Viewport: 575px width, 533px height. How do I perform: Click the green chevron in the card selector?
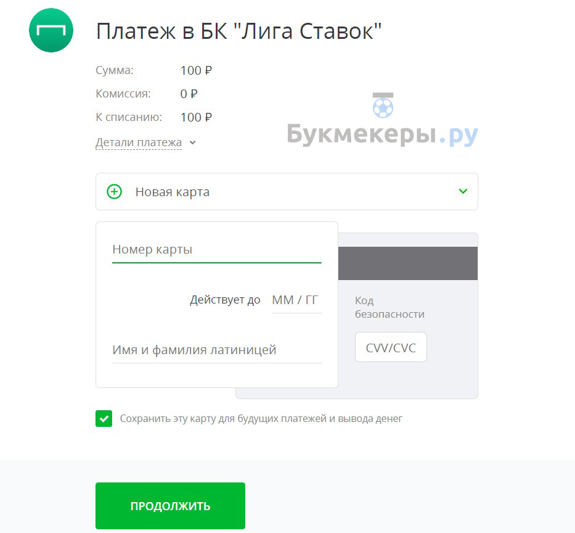point(463,191)
